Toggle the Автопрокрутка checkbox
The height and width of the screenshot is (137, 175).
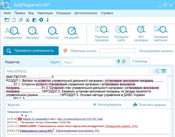[95, 104]
